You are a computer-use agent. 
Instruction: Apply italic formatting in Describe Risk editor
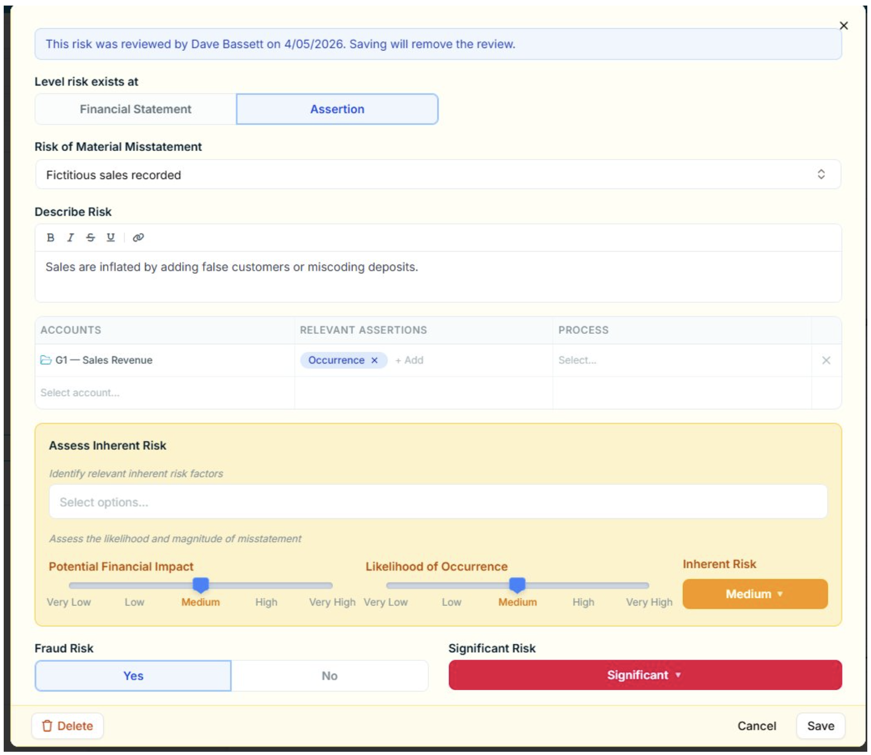(x=70, y=238)
